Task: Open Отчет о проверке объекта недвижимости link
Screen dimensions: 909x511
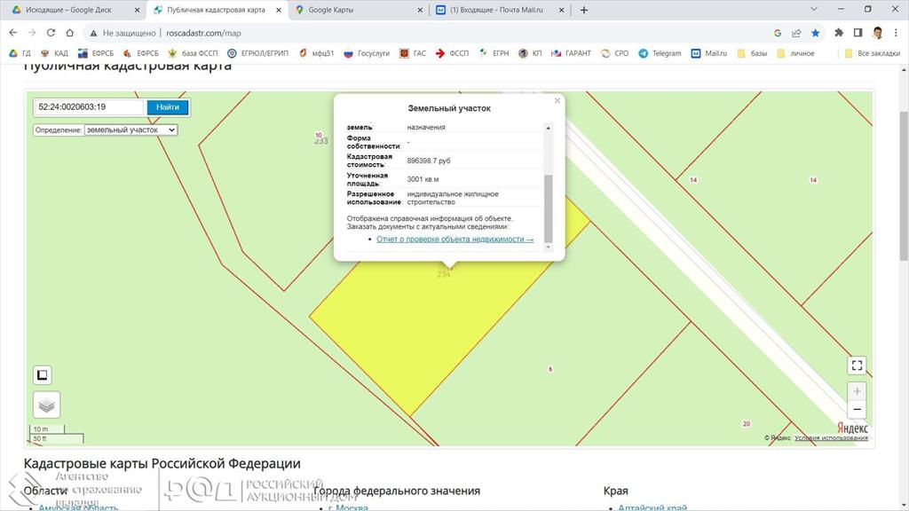Action: coord(454,240)
